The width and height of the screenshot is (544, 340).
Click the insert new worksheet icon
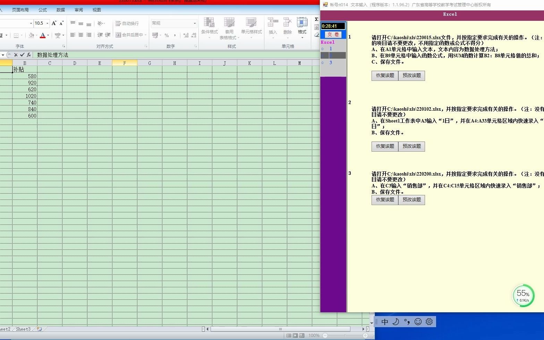coord(39,329)
